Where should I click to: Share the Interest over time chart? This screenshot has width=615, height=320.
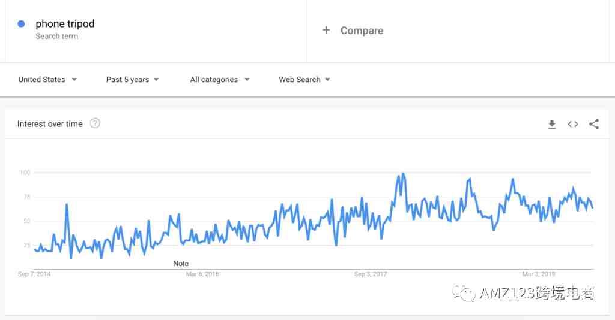[x=594, y=124]
